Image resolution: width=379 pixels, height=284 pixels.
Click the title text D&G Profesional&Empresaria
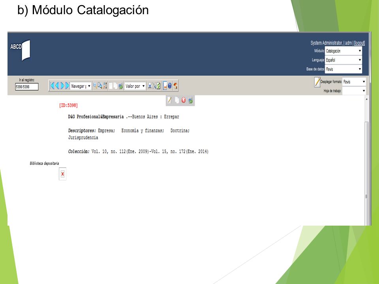96,117
